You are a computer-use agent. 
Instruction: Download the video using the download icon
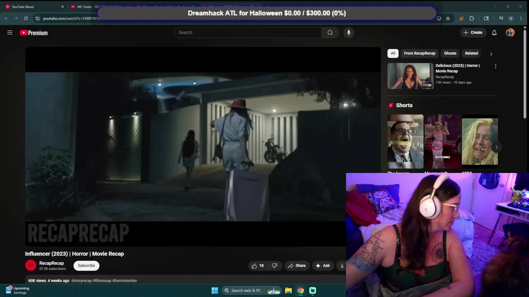click(x=342, y=266)
